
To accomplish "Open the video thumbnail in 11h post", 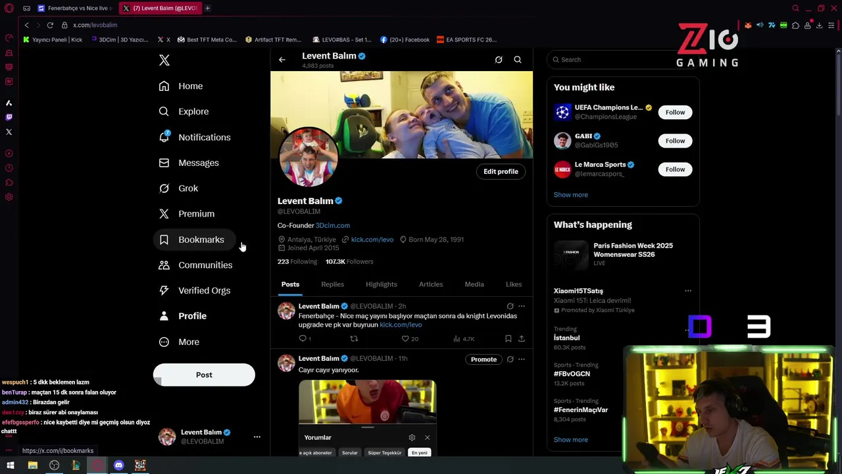I will (x=367, y=418).
